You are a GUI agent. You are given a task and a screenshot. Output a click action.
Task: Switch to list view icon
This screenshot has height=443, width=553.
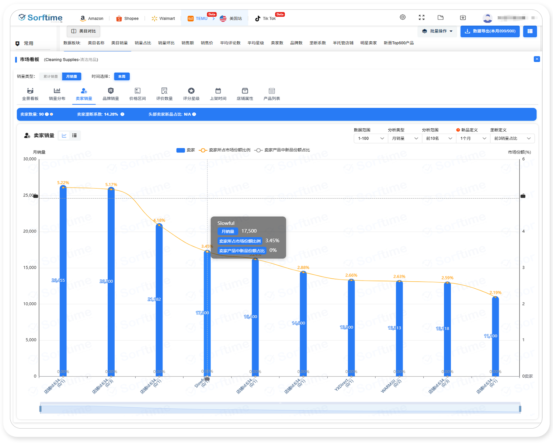[x=74, y=135]
